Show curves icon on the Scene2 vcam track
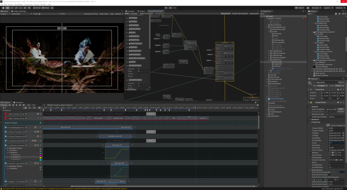This screenshot has width=347, height=190. (x=38, y=163)
